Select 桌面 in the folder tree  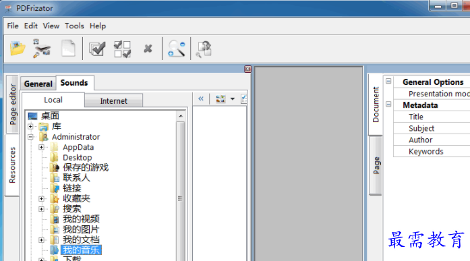[50, 116]
